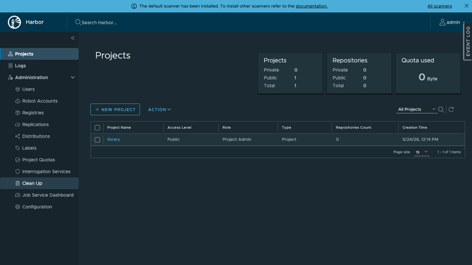Navigate to Registries
The width and height of the screenshot is (472, 265).
pyautogui.click(x=39, y=113)
